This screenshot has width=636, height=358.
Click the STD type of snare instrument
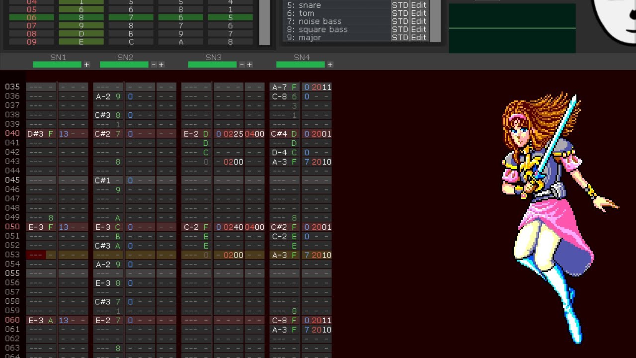click(400, 5)
